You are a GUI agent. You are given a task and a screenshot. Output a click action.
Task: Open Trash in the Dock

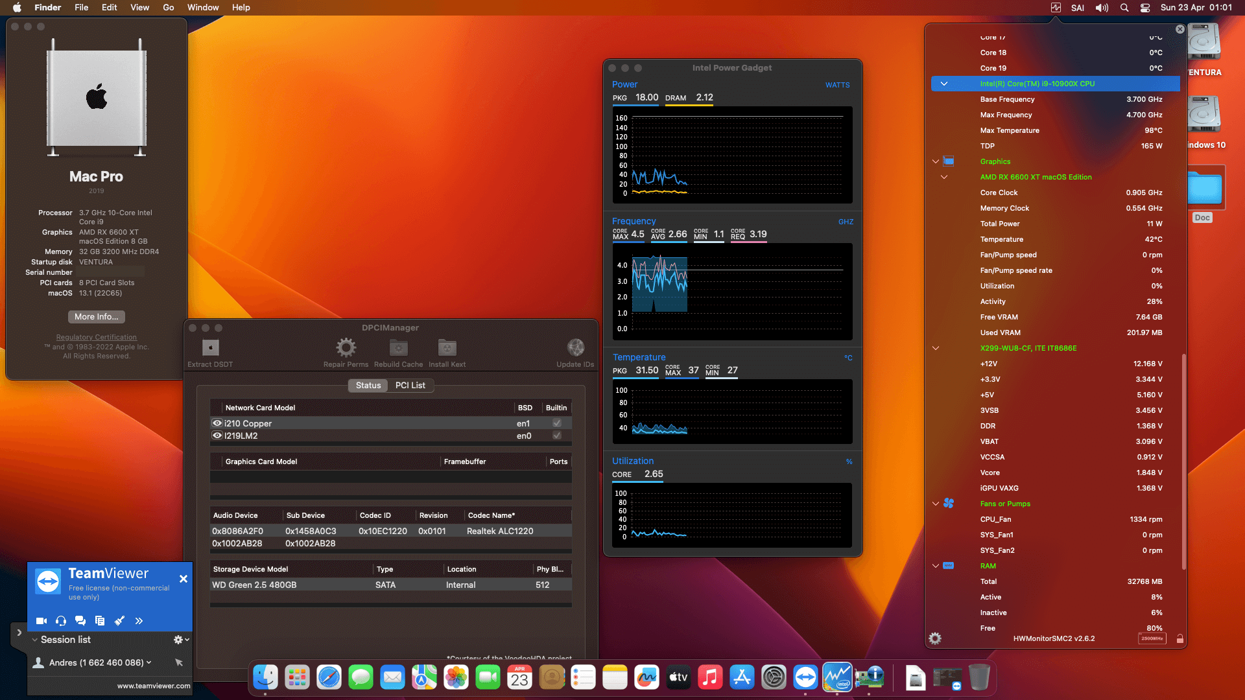[979, 678]
